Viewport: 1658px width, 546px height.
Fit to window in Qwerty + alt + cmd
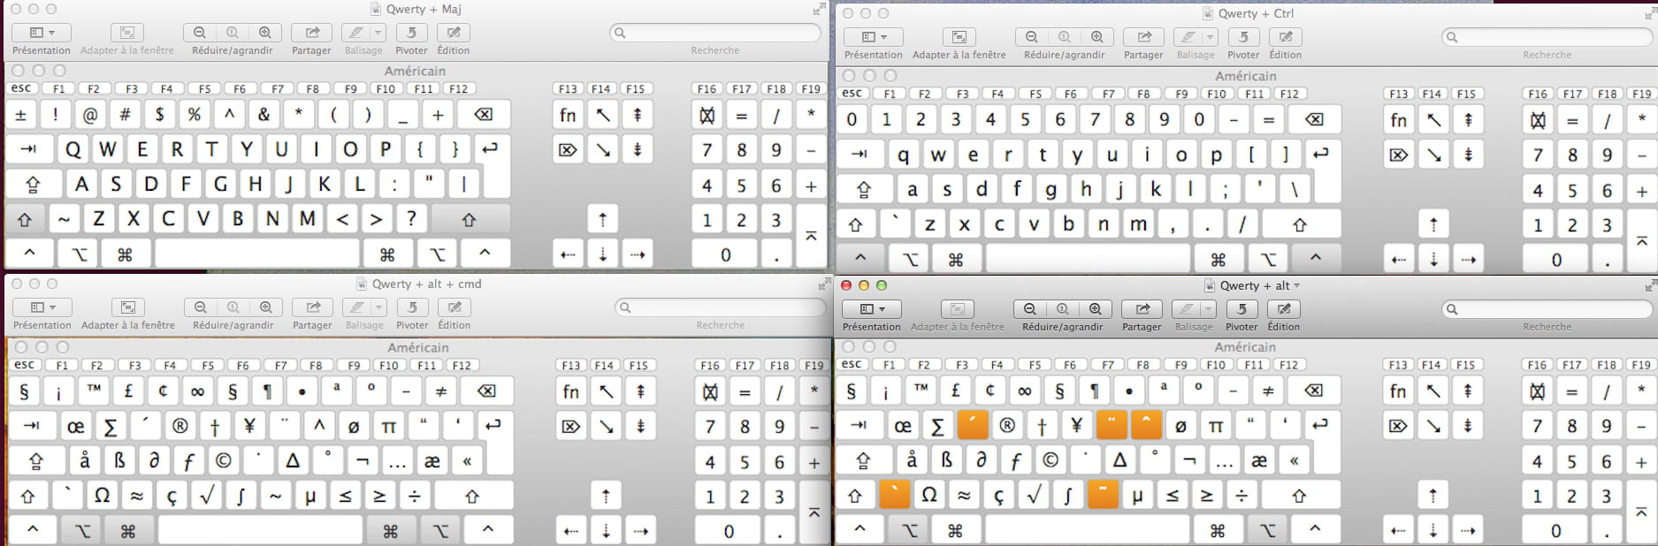click(x=128, y=307)
